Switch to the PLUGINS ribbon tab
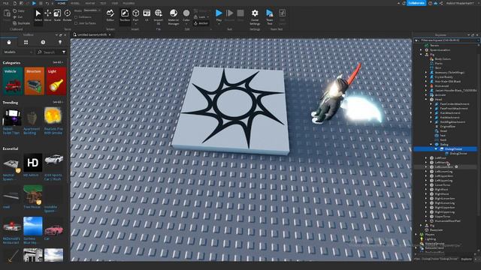This screenshot has height=270, width=481. click(x=129, y=3)
